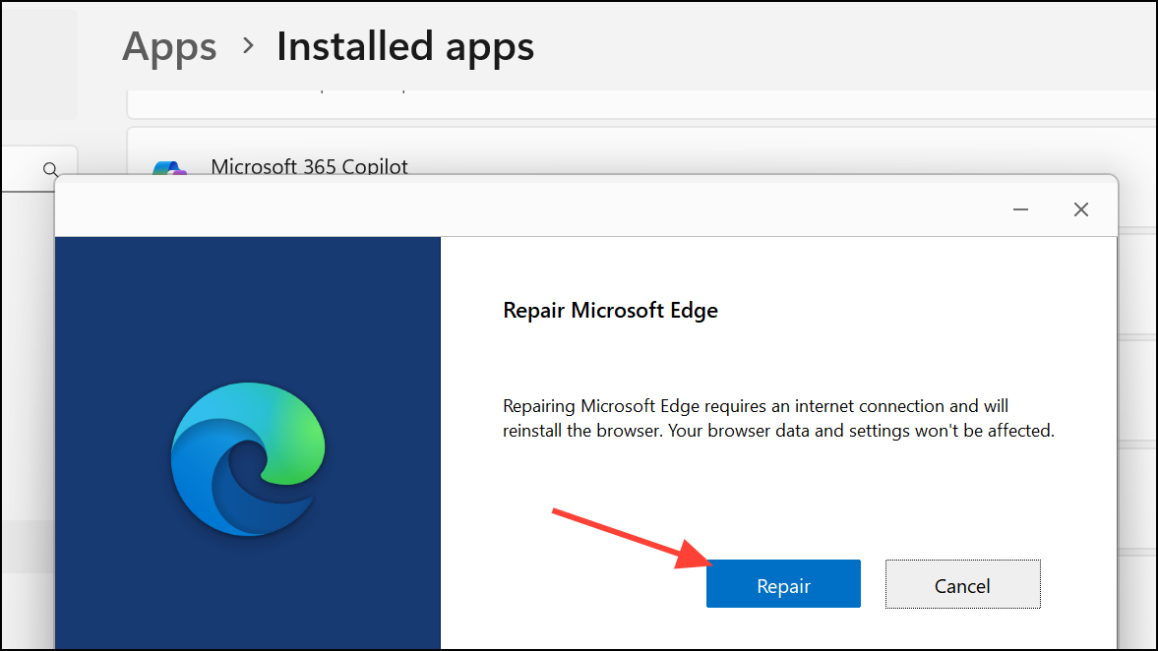Click the Installed apps page title
1158x651 pixels.
(405, 46)
